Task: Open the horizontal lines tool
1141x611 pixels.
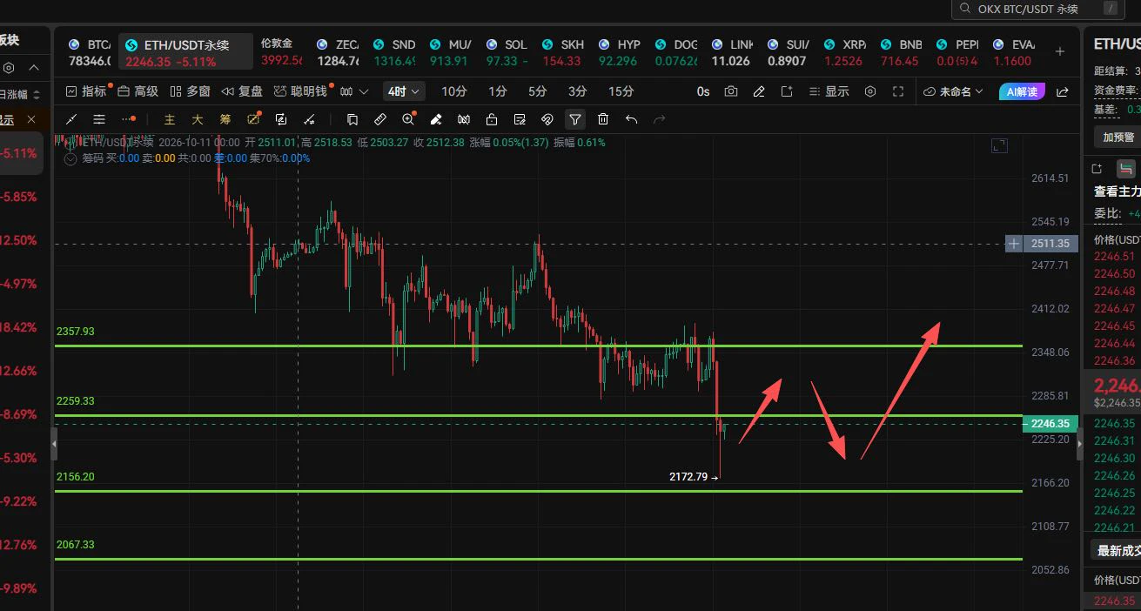Action: (99, 119)
